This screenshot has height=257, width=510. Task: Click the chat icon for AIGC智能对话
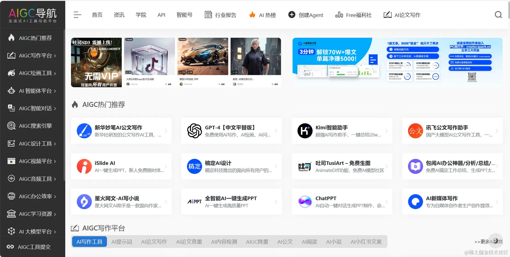(11, 108)
